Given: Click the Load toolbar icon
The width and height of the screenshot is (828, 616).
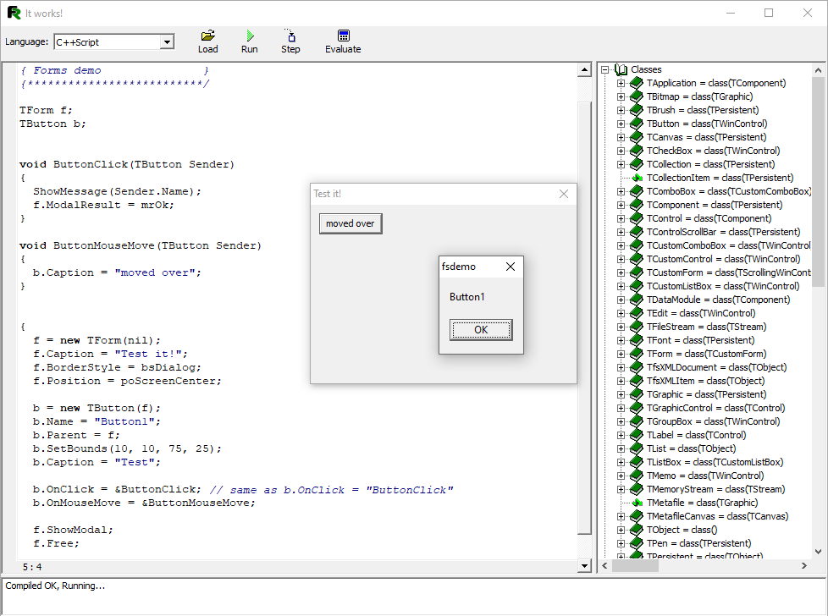Looking at the screenshot, I should click(x=207, y=36).
